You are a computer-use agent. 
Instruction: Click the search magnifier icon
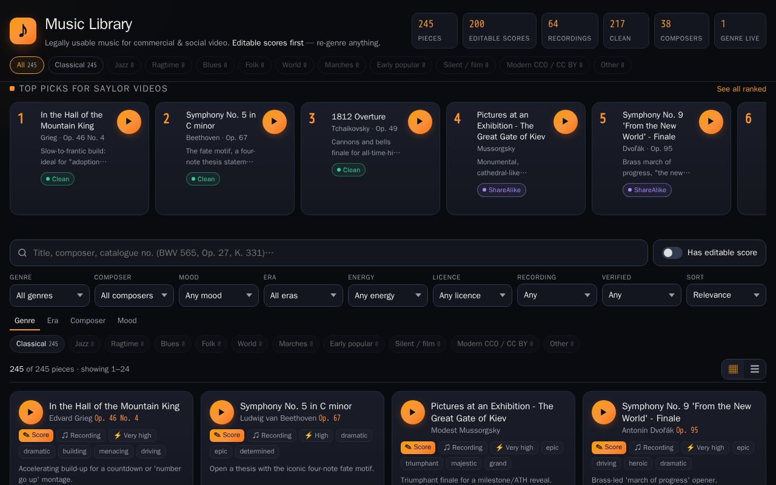[22, 253]
